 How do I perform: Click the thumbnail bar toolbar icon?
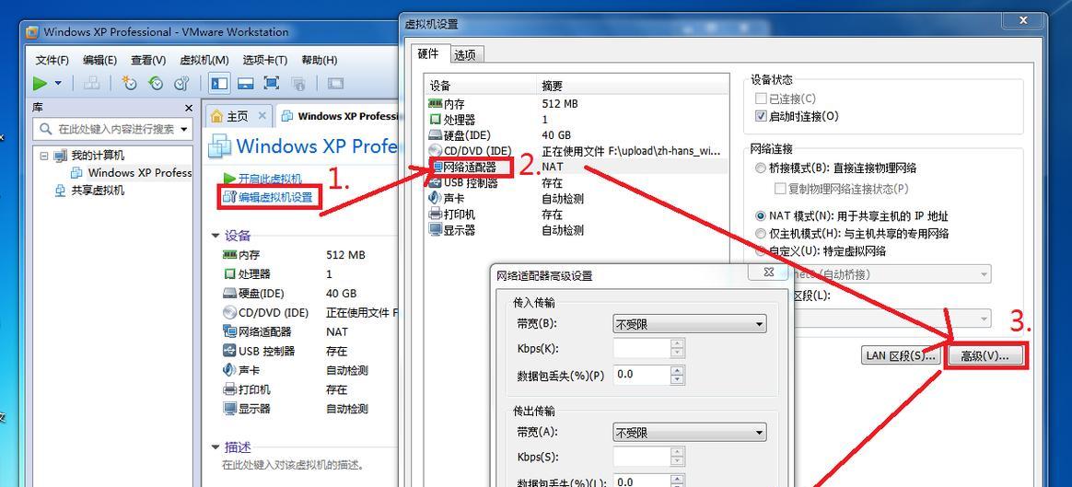coord(246,84)
